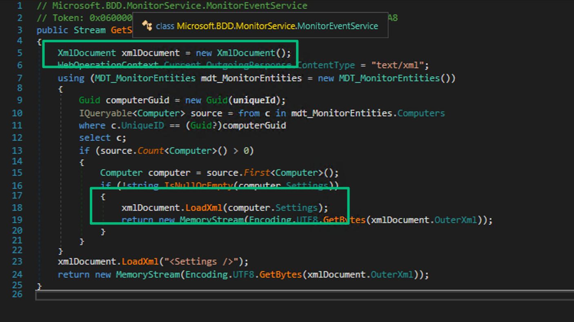Click GetBytes method on line 19
574x322 pixels.
point(344,220)
